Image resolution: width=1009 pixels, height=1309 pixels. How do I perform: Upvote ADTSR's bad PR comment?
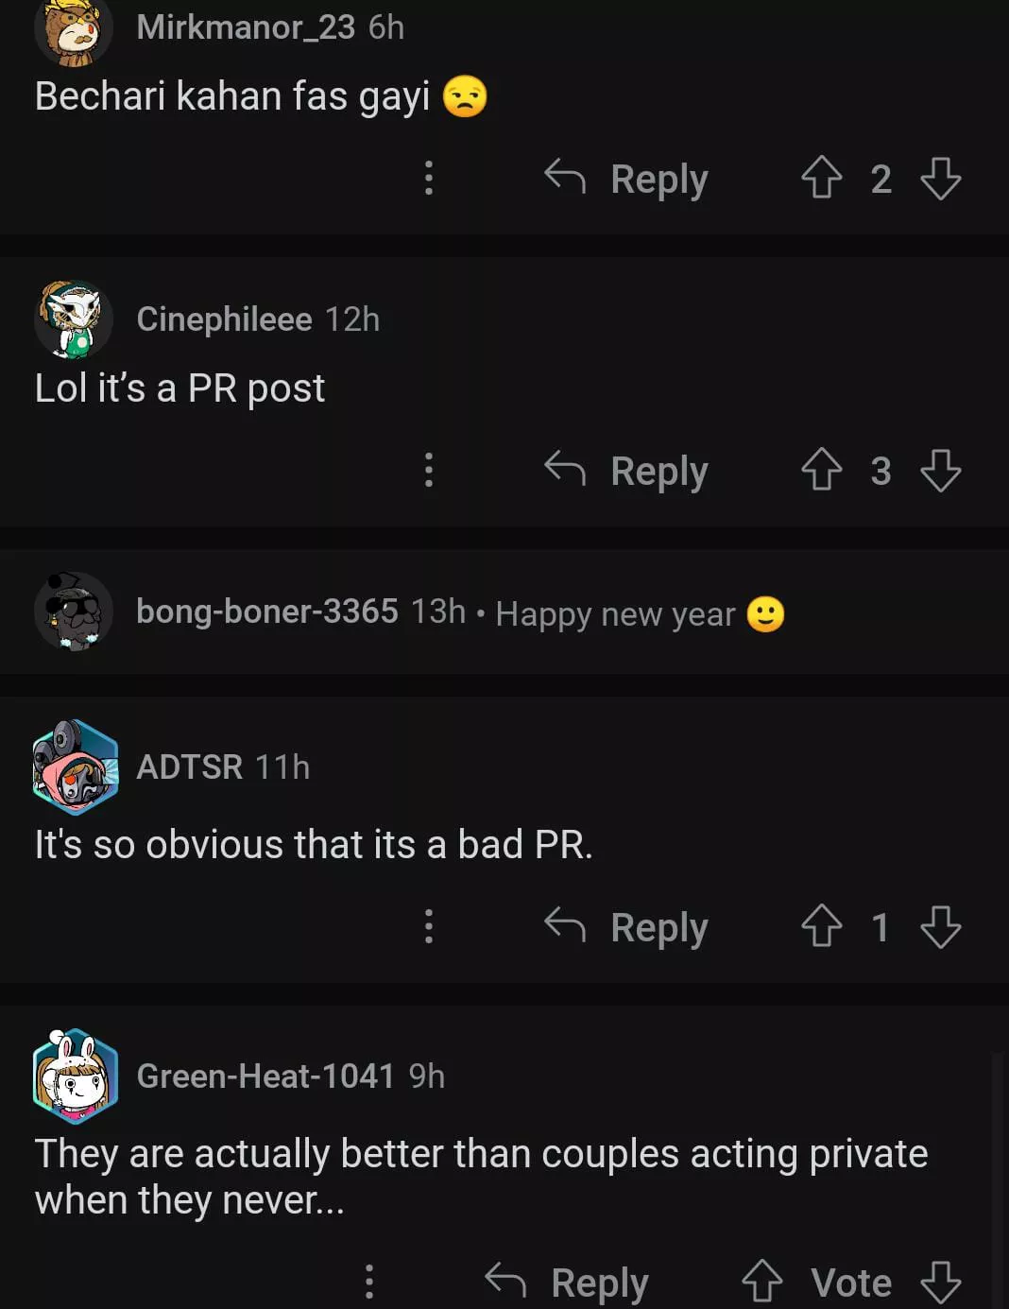point(821,926)
